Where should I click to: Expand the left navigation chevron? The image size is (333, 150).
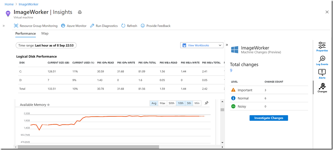point(4,26)
